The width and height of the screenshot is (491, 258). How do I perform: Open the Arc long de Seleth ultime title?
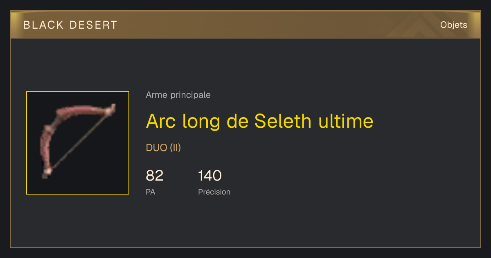click(259, 121)
